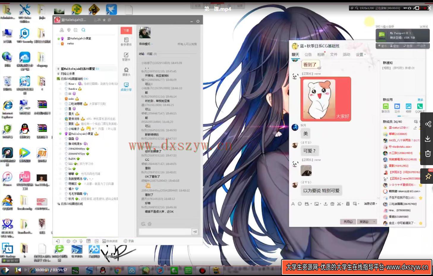Open the 设置 settings dropdown in QQ group
This screenshot has height=276, width=433.
tap(360, 55)
